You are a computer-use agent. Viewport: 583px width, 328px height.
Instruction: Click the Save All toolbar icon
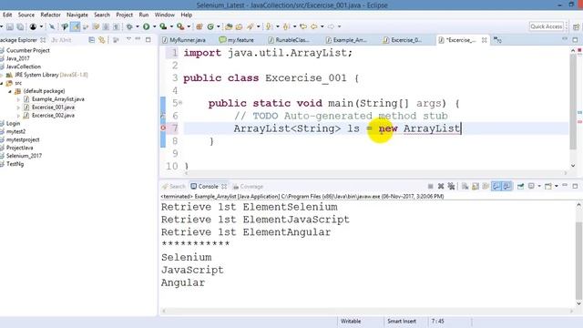[x=20, y=26]
